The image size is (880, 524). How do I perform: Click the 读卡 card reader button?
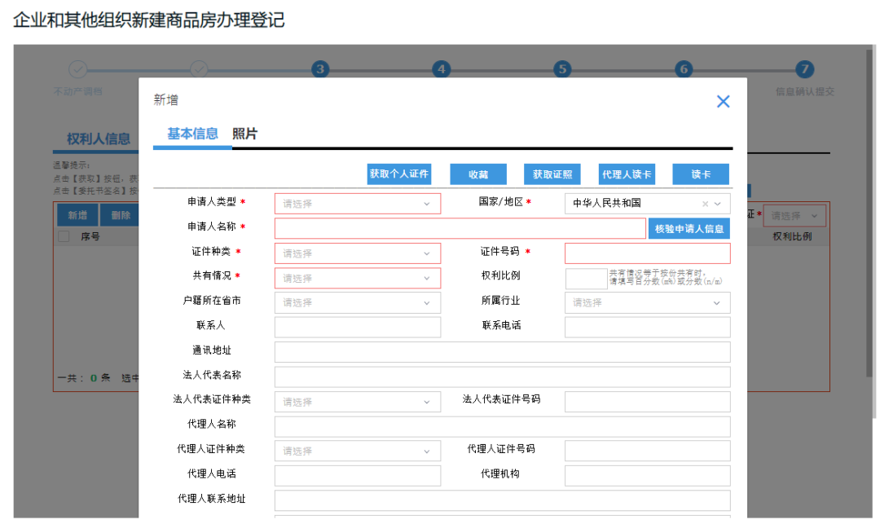point(701,174)
